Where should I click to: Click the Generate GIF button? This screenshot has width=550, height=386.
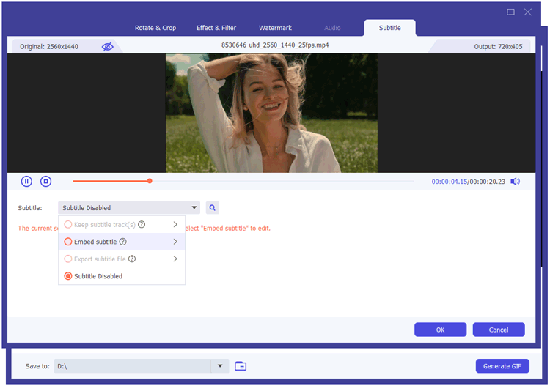pyautogui.click(x=502, y=366)
